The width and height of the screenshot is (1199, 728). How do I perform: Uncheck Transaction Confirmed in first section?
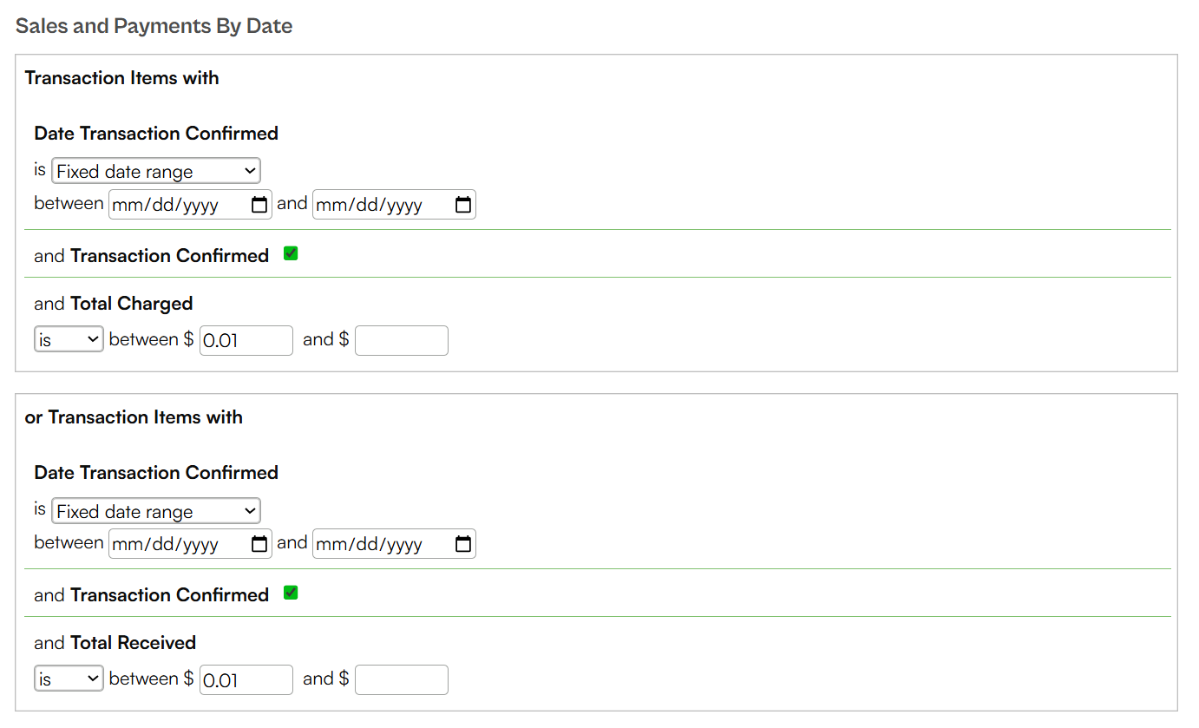point(292,253)
